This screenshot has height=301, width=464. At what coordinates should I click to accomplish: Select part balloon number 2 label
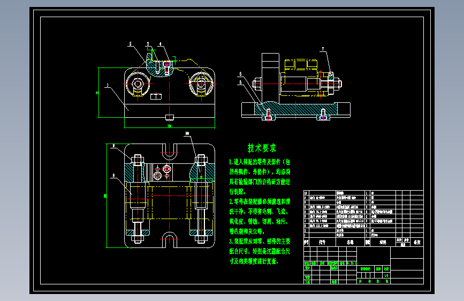[x=130, y=44]
